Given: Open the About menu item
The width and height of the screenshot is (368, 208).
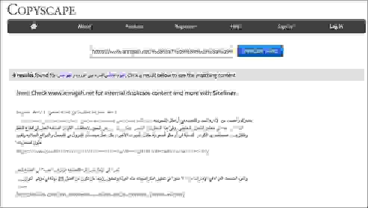Looking at the screenshot, I should [x=84, y=27].
